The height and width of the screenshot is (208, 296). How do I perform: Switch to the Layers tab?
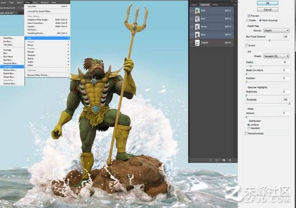pos(194,5)
